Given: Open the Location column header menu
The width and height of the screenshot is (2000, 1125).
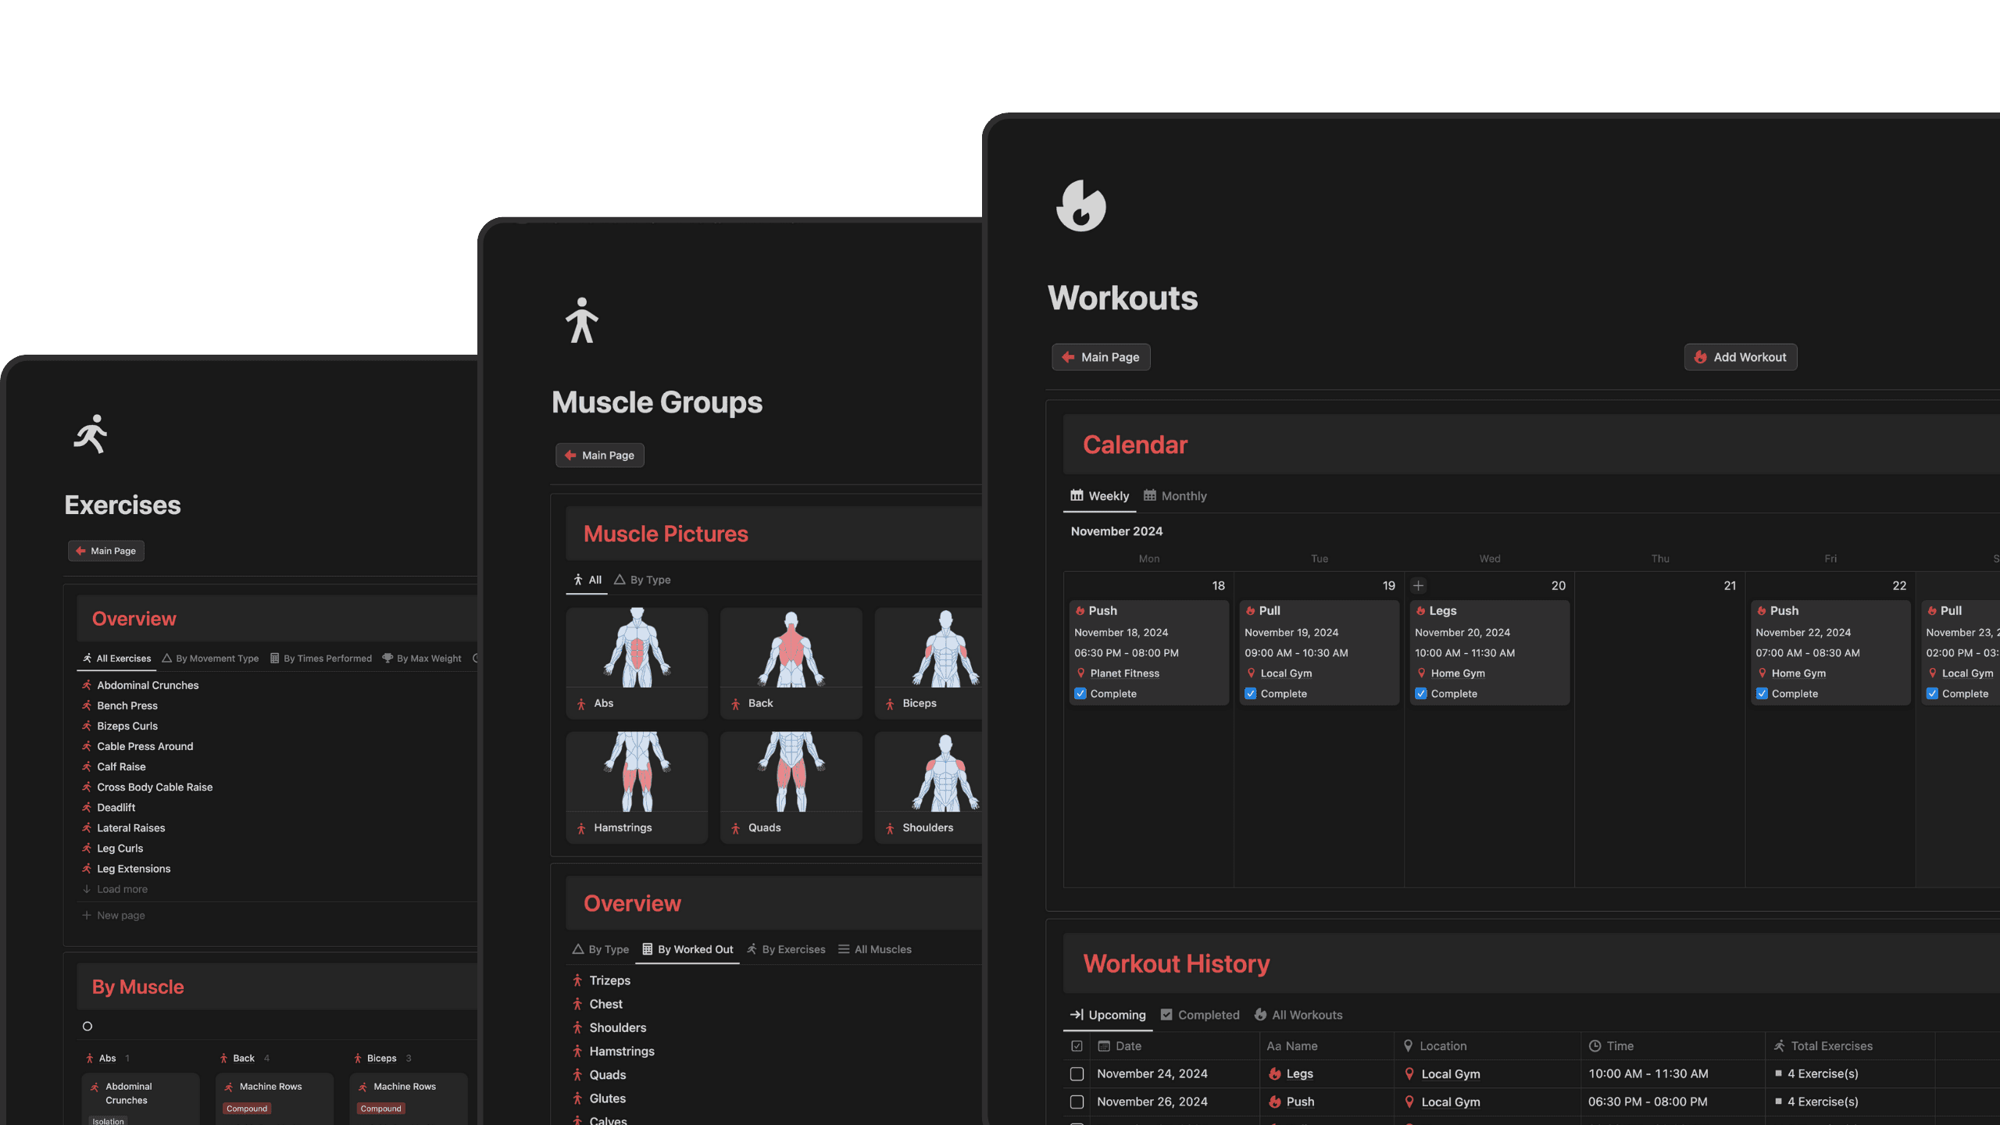Looking at the screenshot, I should point(1442,1045).
